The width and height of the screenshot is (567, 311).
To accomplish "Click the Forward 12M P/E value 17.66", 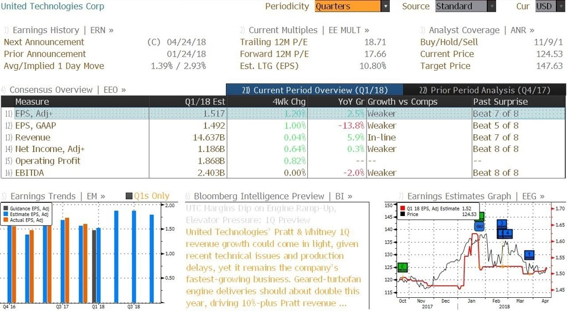I will (x=375, y=54).
